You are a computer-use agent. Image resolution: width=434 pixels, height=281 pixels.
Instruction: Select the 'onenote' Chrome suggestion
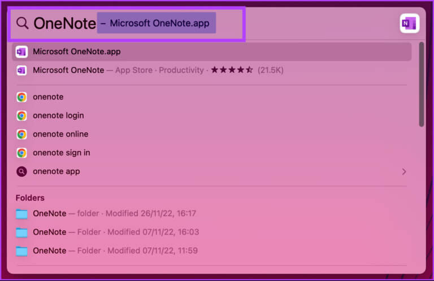pyautogui.click(x=211, y=97)
